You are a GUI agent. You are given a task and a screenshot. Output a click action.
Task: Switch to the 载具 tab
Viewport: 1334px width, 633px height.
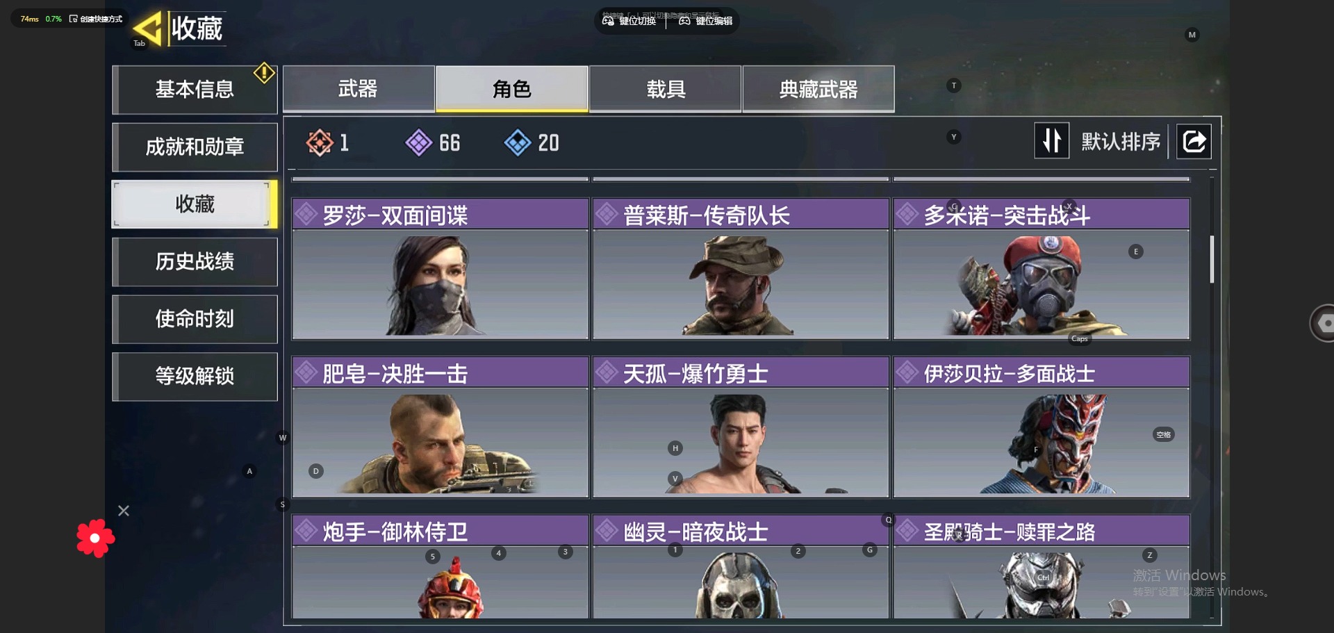coord(666,89)
